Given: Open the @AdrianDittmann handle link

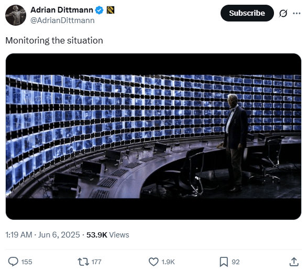Looking at the screenshot, I should click(x=62, y=20).
